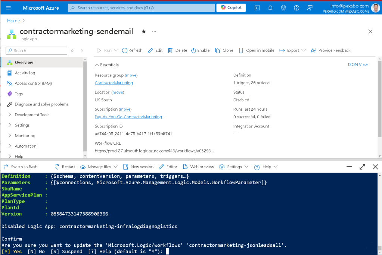This screenshot has height=255, width=382.
Task: Click the Subscription ID value
Action: pos(133,134)
